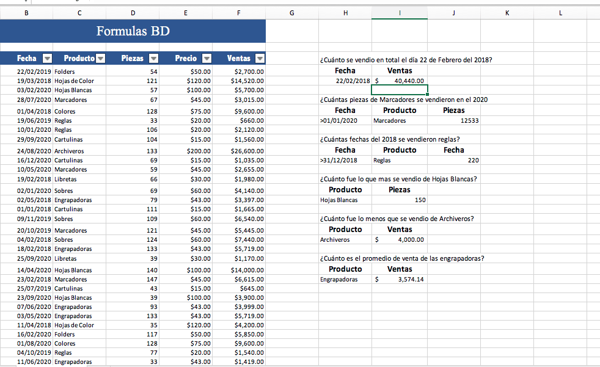This screenshot has height=367, width=600.
Task: Click the dropdown arrow beside the Name Box
Action: pos(26,3)
